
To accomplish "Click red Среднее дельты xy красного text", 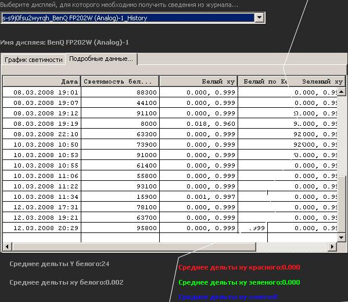I will (x=239, y=267).
